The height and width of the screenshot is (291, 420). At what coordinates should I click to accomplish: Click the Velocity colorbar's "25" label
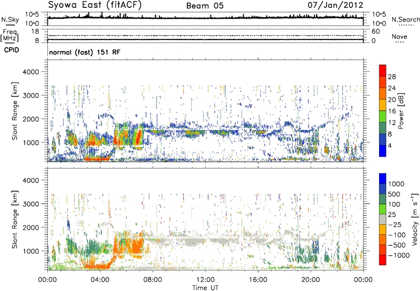(x=392, y=215)
